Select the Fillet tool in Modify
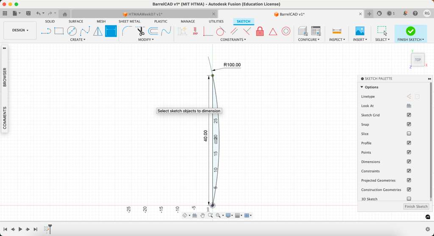Screen dimensions: 434x236 click(x=127, y=31)
